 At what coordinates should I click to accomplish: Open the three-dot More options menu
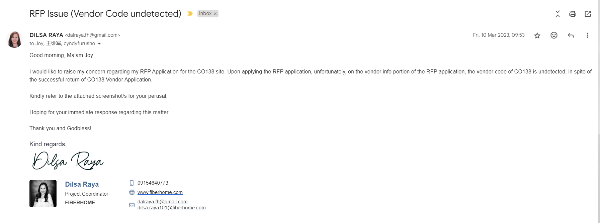tap(587, 35)
